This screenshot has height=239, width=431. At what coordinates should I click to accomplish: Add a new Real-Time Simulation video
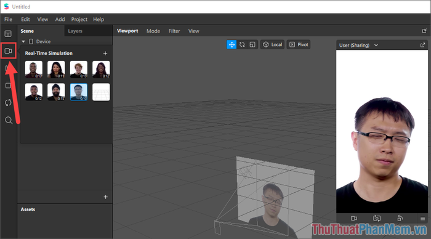click(x=105, y=54)
